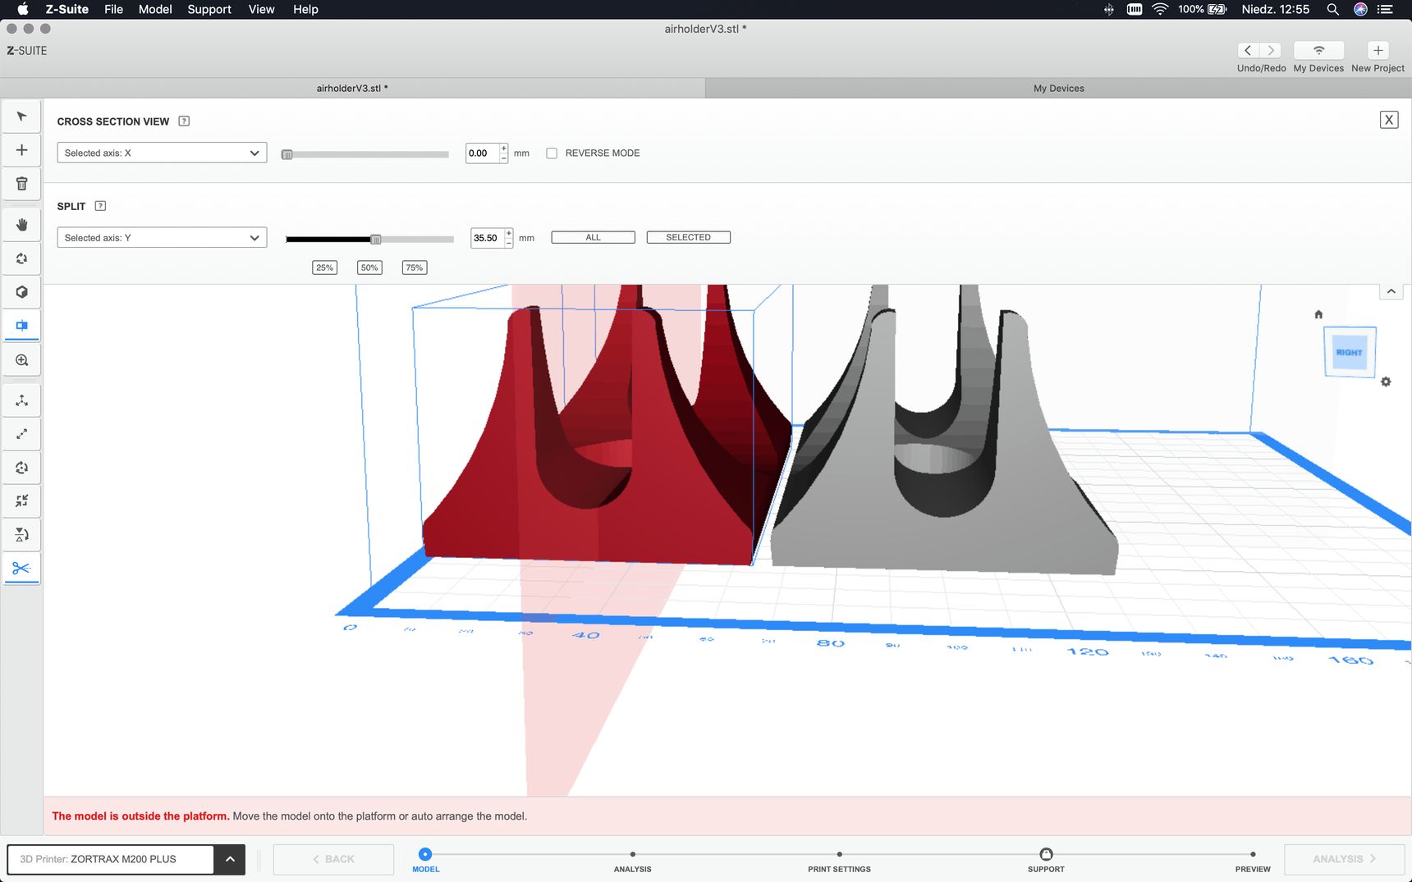Open the split axis Y dropdown
The height and width of the screenshot is (882, 1412).
(x=162, y=238)
